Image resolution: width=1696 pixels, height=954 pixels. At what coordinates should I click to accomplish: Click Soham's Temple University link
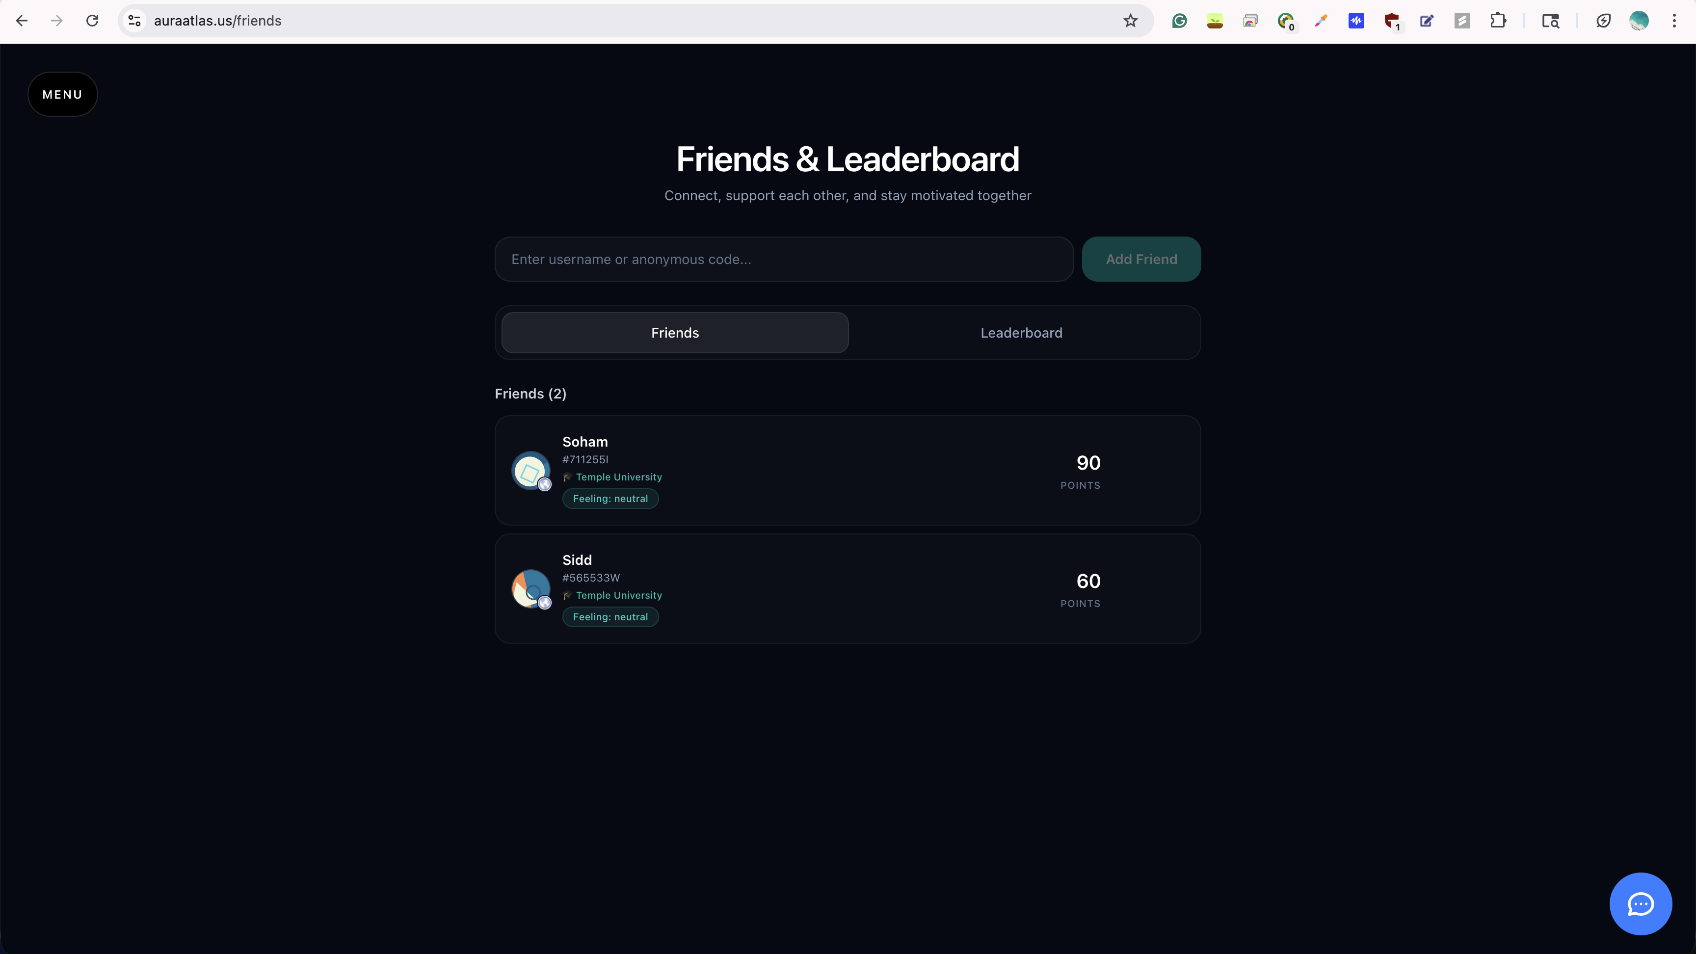tap(618, 477)
